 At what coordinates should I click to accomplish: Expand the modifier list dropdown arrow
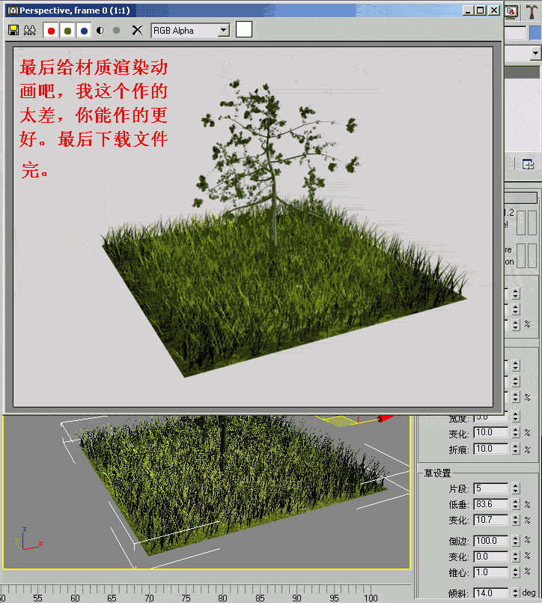pyautogui.click(x=536, y=53)
